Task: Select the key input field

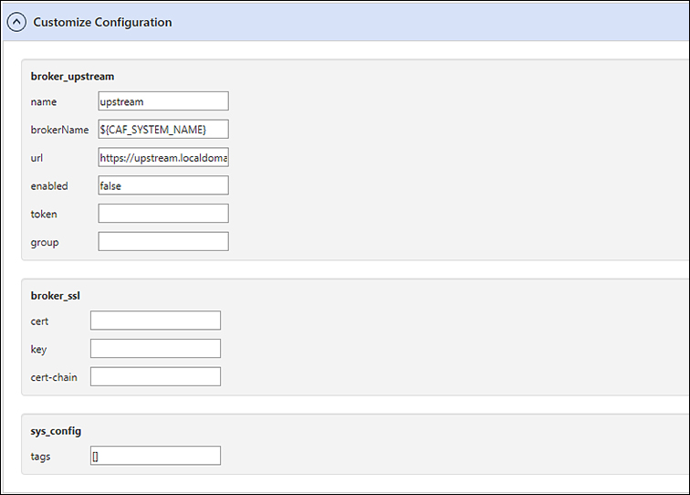Action: click(x=155, y=349)
